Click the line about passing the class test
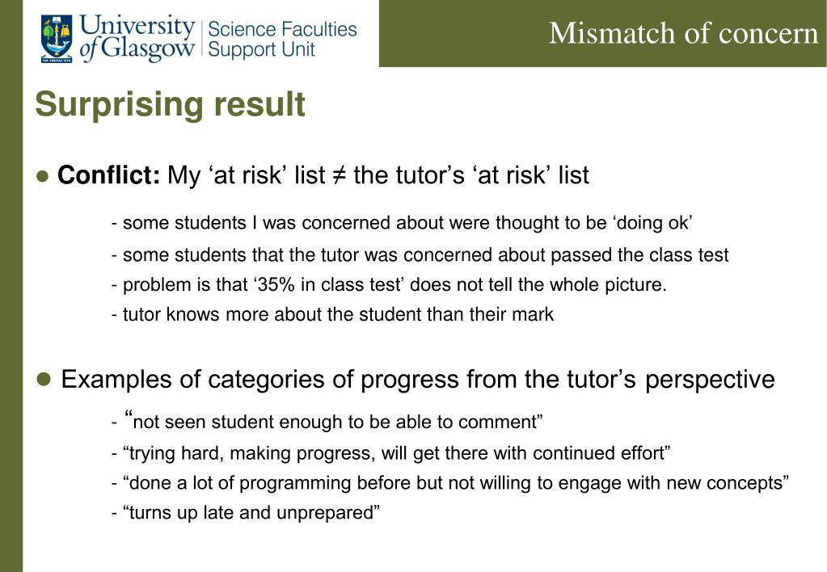Viewport: 827px width, 572px height. tap(420, 255)
